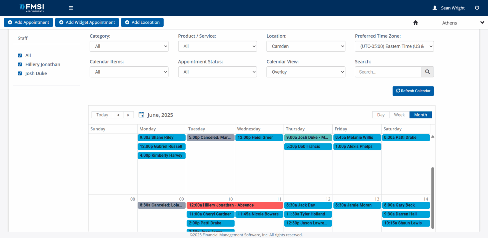Switch to the Week view tab
Screen dimensions: 488x238
point(399,115)
